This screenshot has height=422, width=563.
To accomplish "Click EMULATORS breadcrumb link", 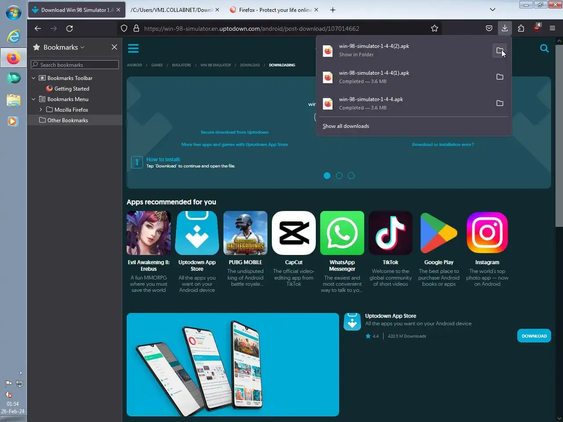I will click(x=182, y=65).
